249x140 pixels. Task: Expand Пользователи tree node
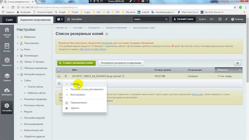click(x=18, y=43)
